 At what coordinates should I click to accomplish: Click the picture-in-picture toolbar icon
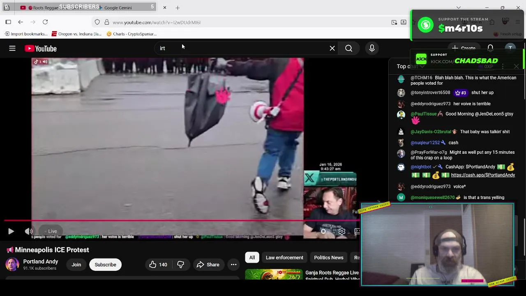(x=394, y=22)
